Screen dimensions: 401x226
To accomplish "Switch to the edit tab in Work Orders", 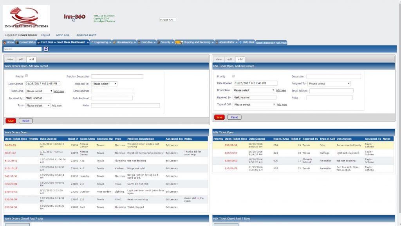I will click(21, 59).
